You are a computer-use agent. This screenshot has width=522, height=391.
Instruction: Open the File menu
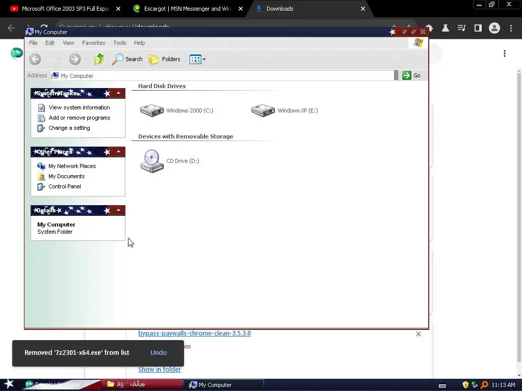pyautogui.click(x=33, y=43)
